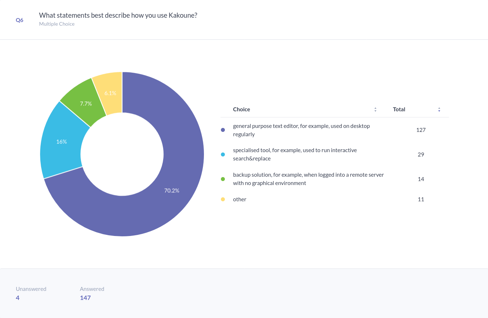The width and height of the screenshot is (488, 318).
Task: Click the purple legend dot for general purpose
Action: (223, 130)
